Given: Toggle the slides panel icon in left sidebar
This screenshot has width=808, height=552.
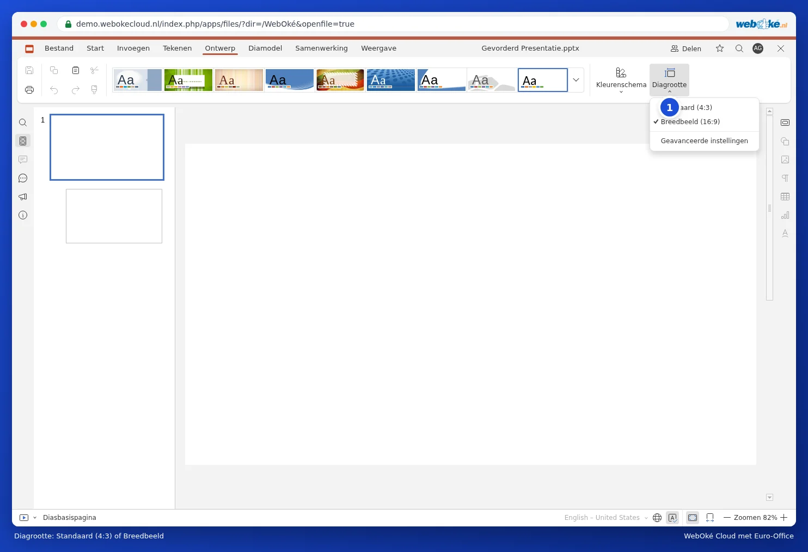Looking at the screenshot, I should pos(23,141).
